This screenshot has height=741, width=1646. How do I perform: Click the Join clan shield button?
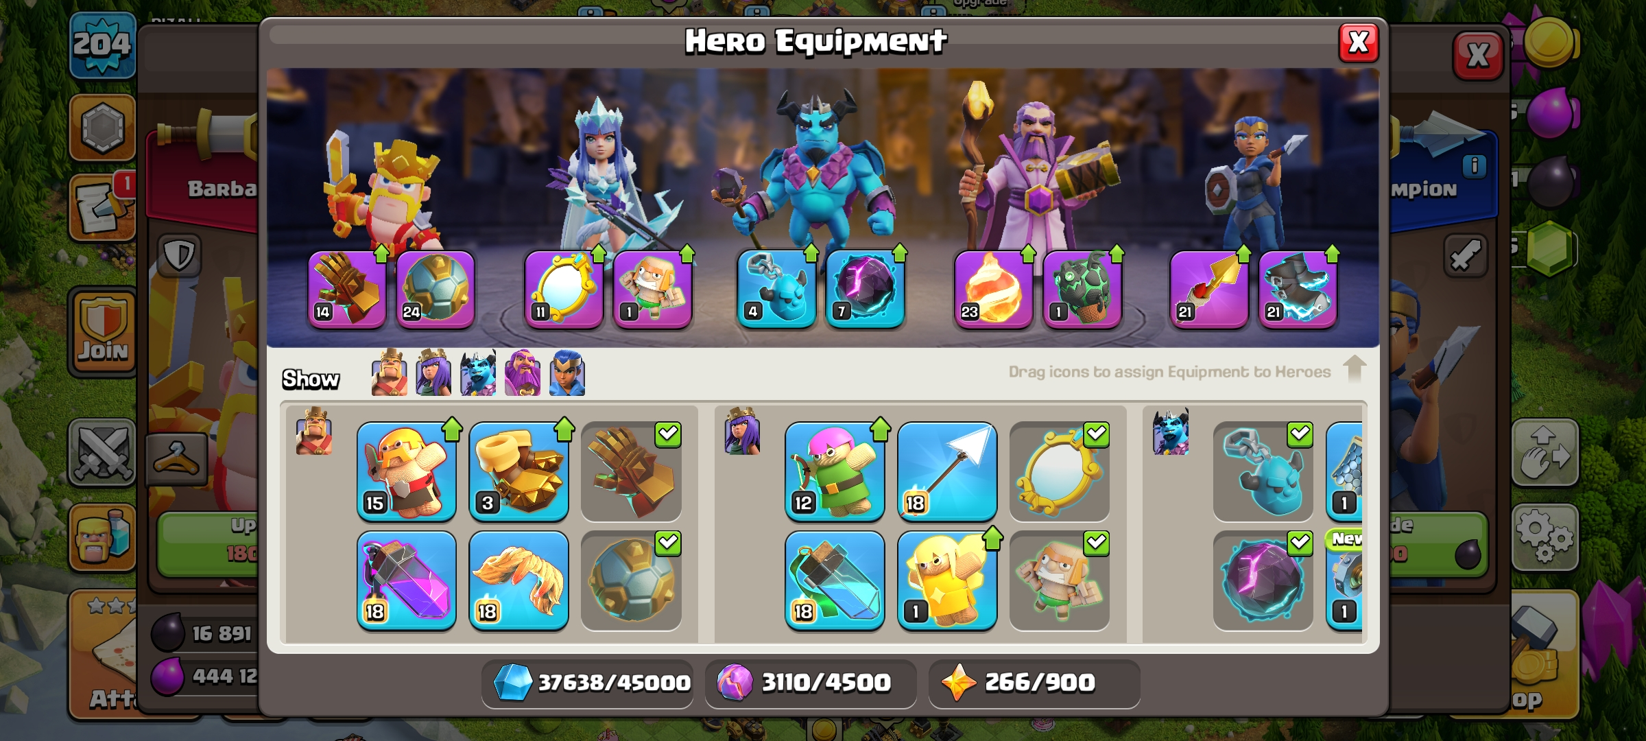coord(103,332)
